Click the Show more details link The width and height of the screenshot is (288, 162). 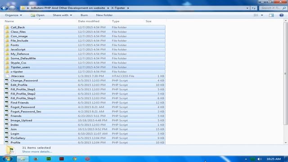pos(37,152)
